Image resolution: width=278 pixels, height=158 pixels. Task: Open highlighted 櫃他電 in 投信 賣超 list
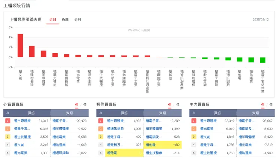[x=151, y=145]
